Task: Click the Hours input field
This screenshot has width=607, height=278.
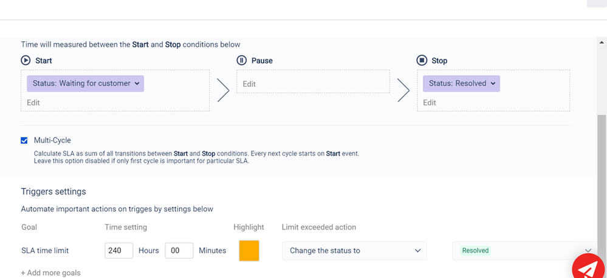Action: (118, 251)
